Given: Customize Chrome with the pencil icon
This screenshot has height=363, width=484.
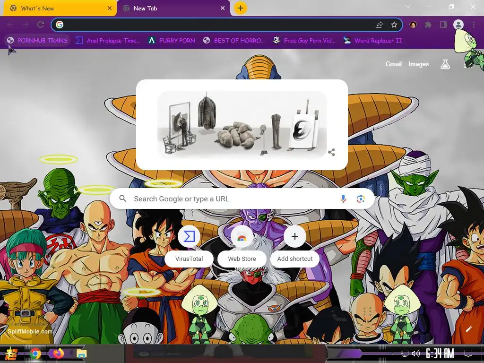Looking at the screenshot, I should click(x=468, y=329).
